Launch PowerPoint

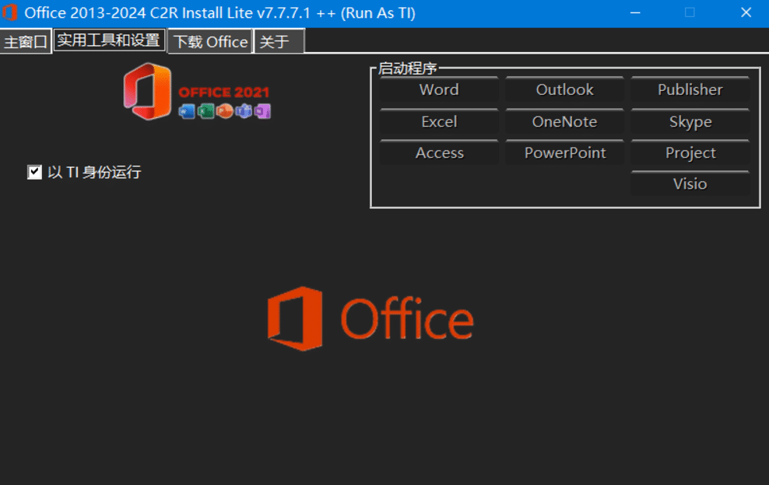[564, 153]
